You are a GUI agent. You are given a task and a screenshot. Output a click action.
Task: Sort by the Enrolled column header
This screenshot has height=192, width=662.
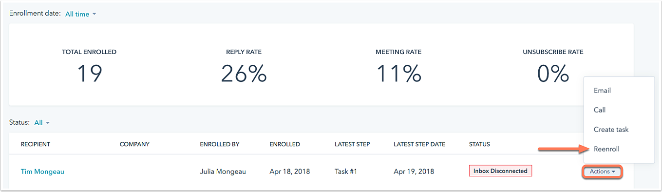point(284,144)
